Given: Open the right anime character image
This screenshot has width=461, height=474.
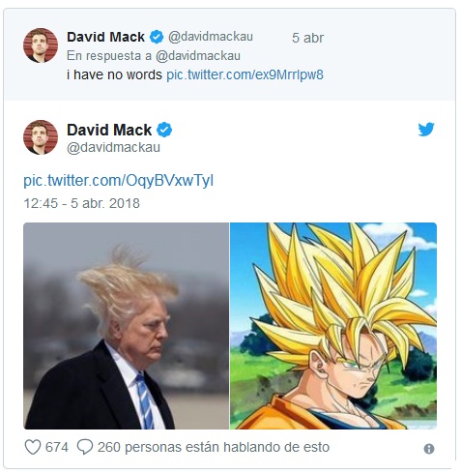Looking at the screenshot, I should pyautogui.click(x=333, y=326).
